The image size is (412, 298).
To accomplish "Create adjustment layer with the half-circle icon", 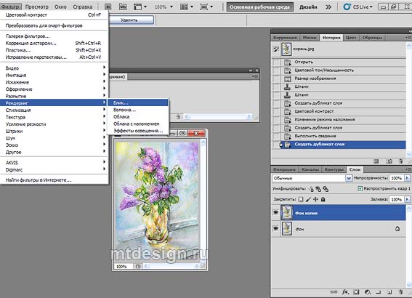I will click(368, 292).
